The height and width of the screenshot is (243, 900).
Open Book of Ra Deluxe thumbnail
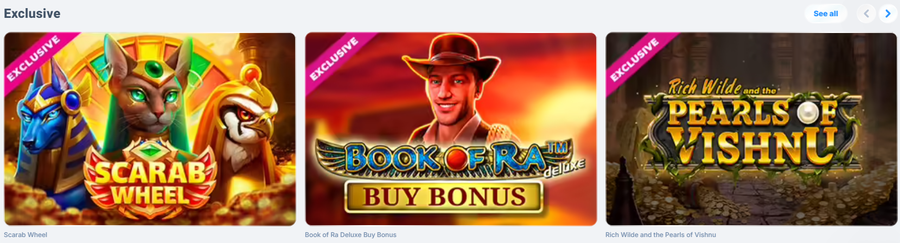451,129
